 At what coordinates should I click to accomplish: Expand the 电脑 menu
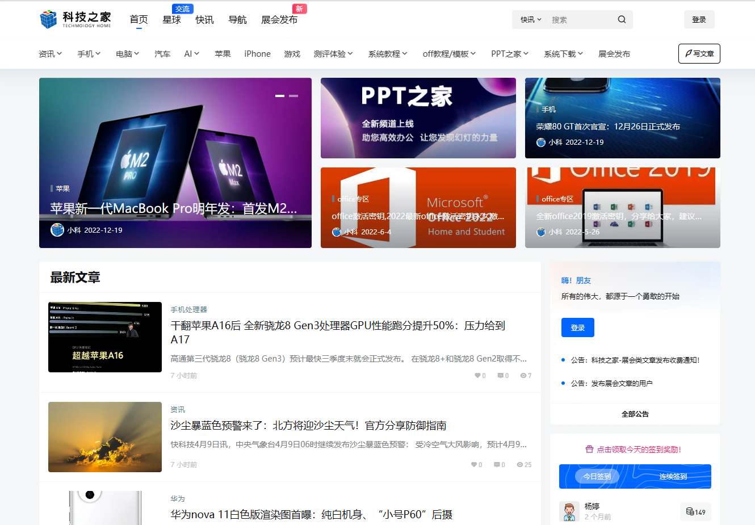(128, 53)
